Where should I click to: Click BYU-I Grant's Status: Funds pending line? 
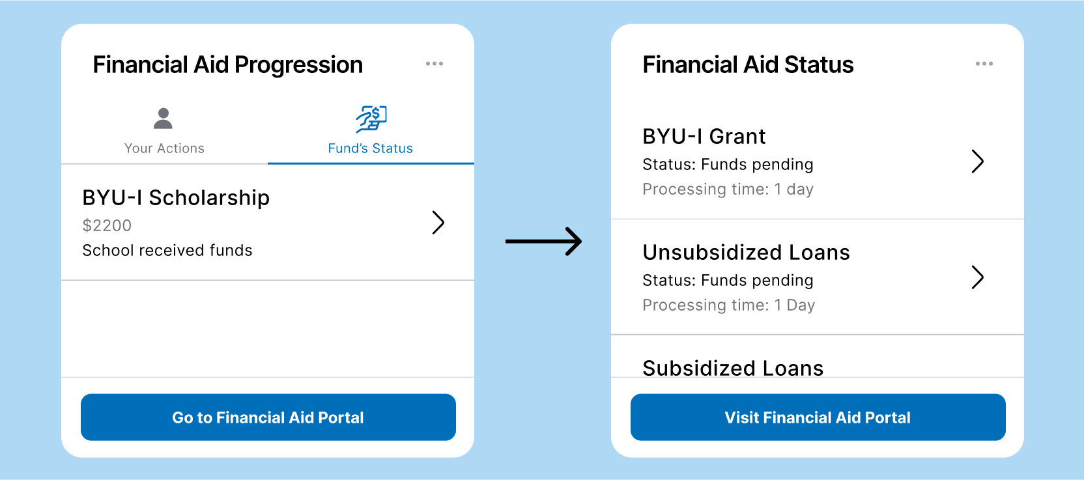click(x=728, y=164)
